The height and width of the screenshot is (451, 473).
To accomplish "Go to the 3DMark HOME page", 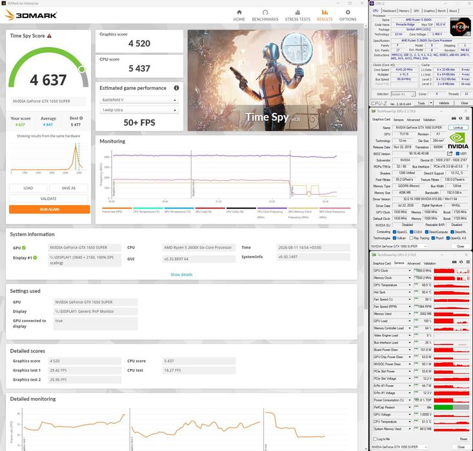I will tap(239, 15).
